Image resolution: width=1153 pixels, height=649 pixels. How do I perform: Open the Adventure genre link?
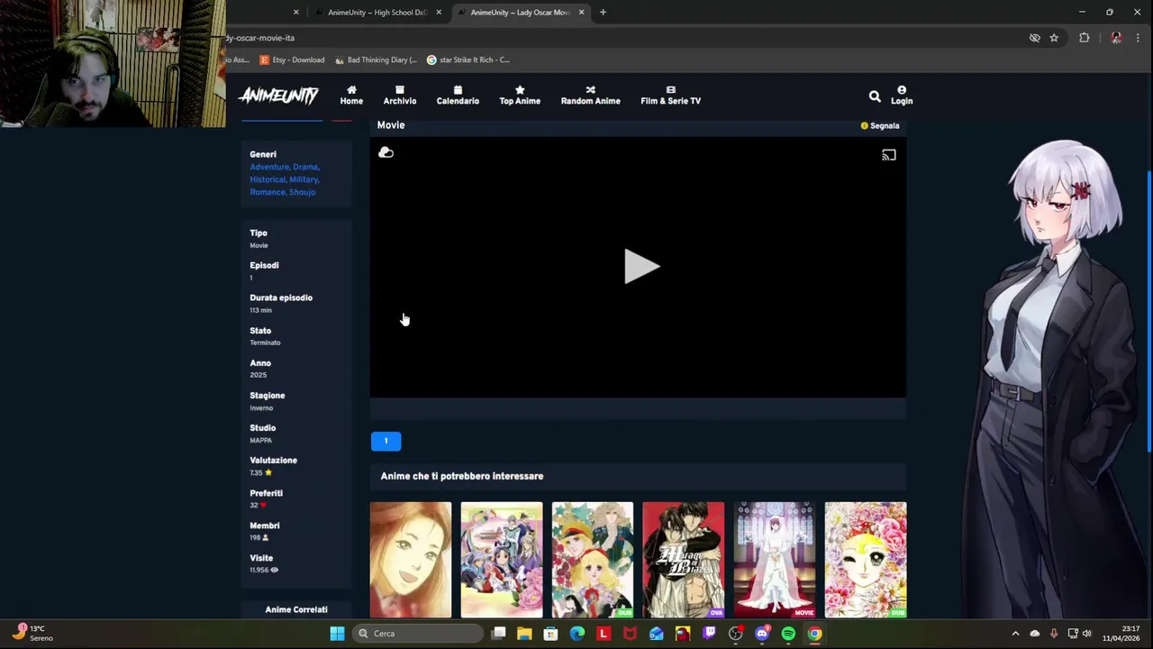click(269, 167)
